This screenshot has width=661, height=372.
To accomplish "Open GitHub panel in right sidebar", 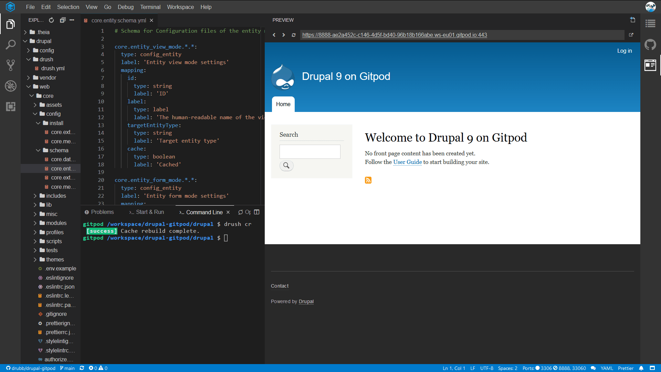I will (650, 44).
